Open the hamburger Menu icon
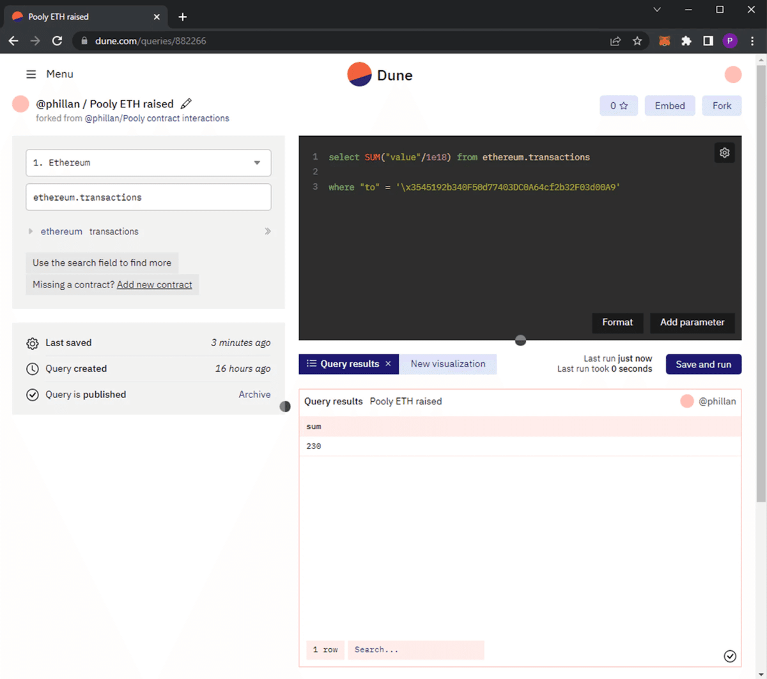The width and height of the screenshot is (767, 679). pyautogui.click(x=31, y=74)
